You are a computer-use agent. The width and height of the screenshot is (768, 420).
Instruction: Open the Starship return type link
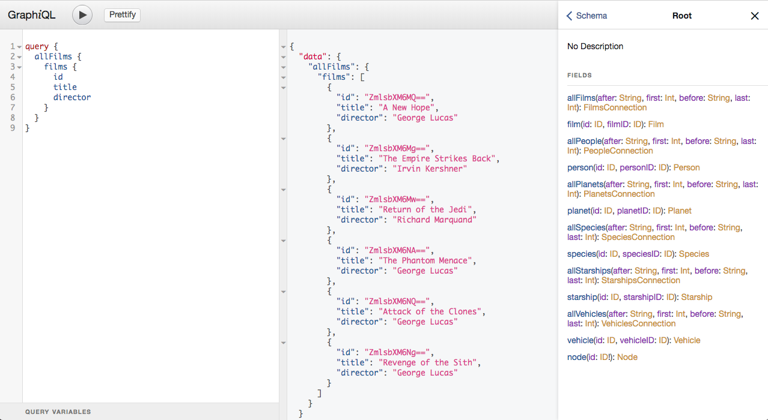pyautogui.click(x=696, y=297)
